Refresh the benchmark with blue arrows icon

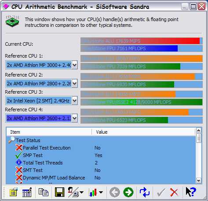(x=145, y=192)
